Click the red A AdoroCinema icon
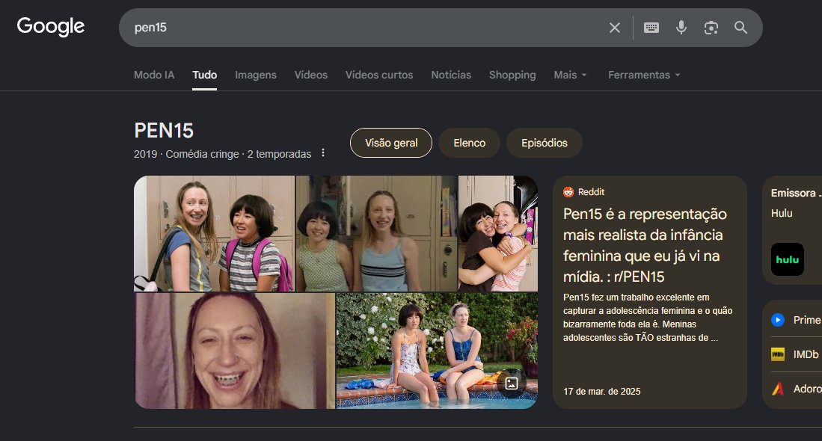The image size is (822, 441). click(778, 389)
